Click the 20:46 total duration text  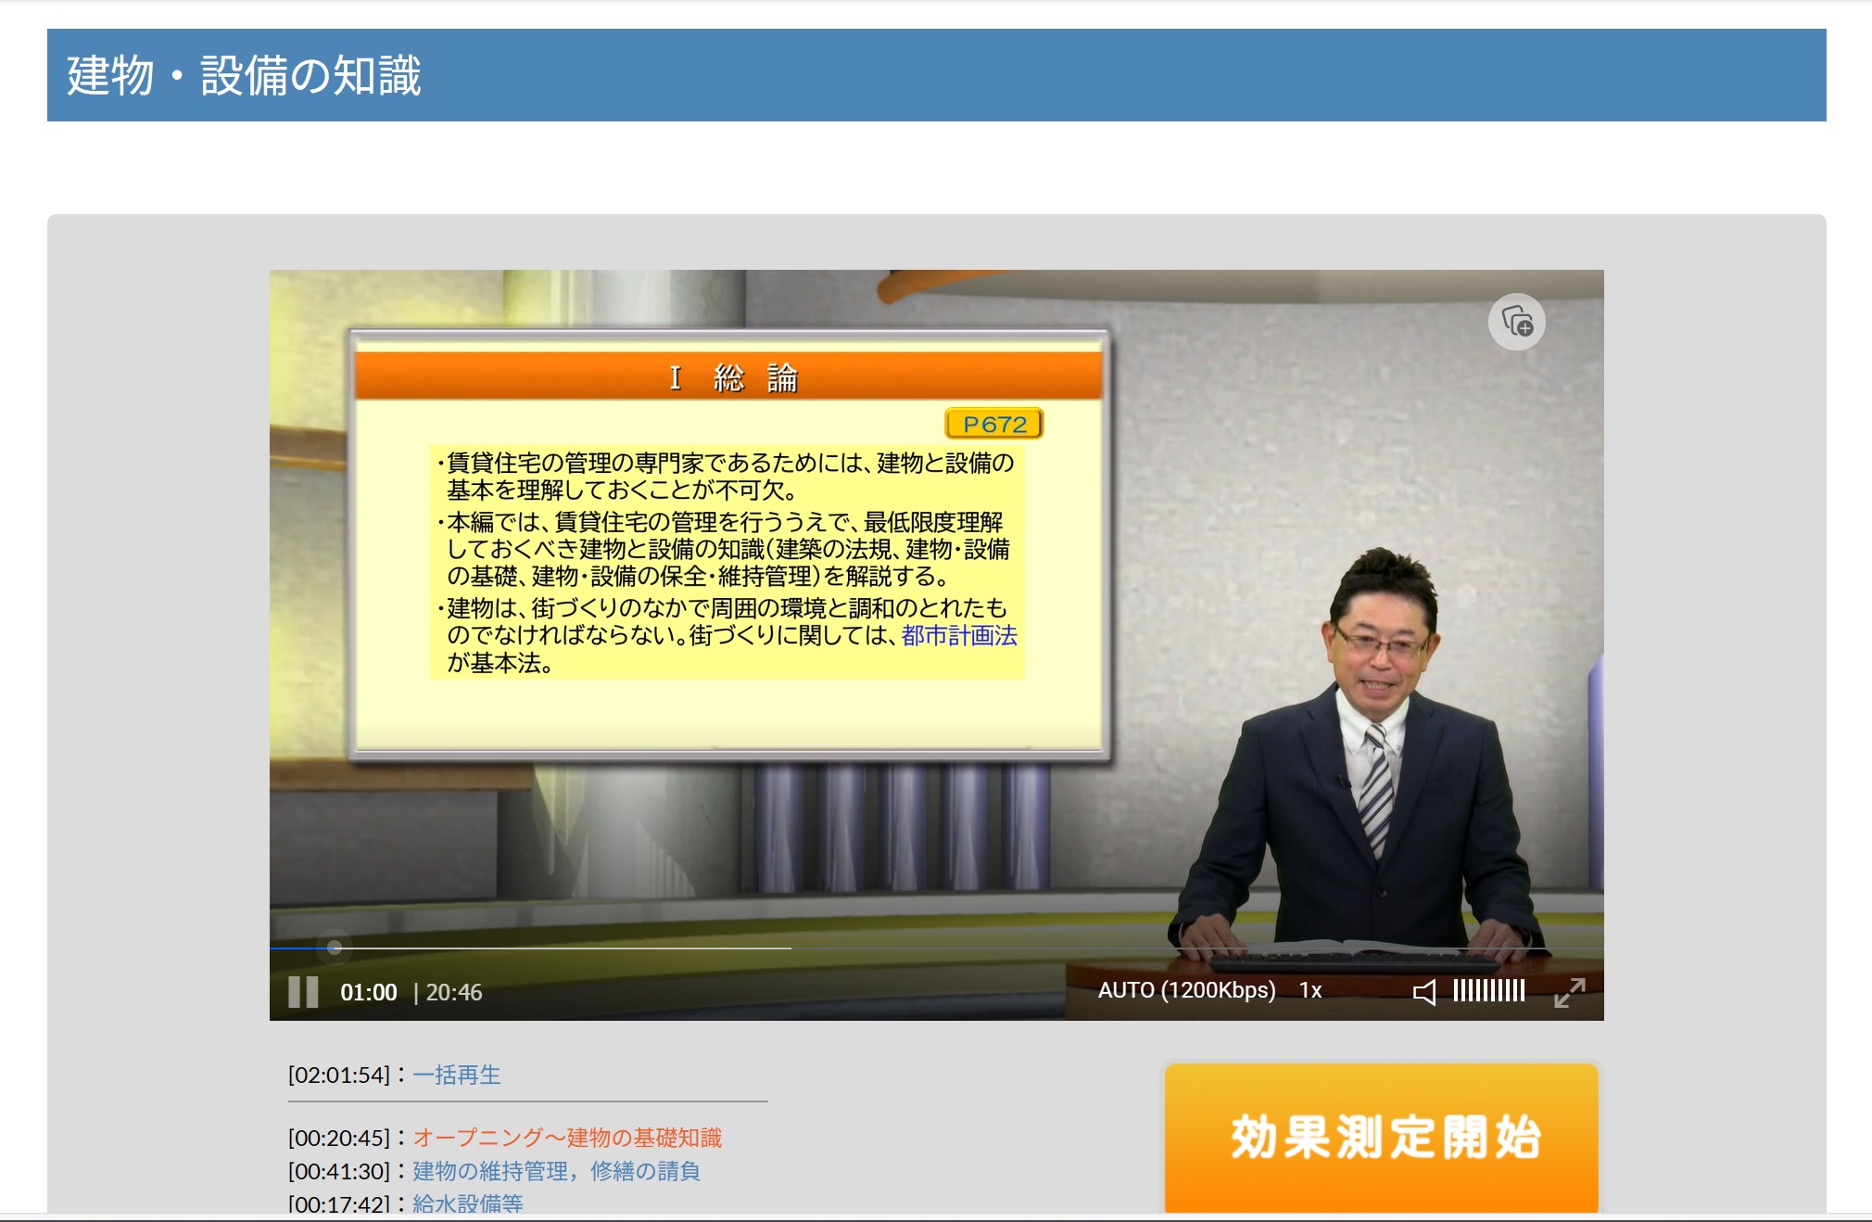tap(454, 992)
